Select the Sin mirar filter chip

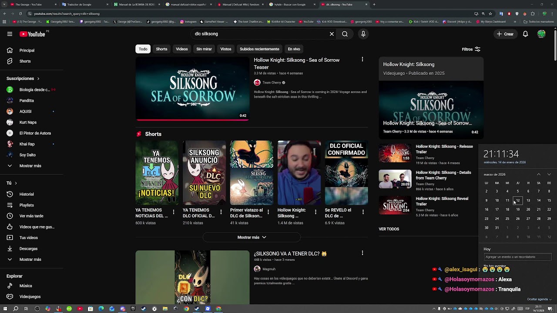pyautogui.click(x=204, y=49)
